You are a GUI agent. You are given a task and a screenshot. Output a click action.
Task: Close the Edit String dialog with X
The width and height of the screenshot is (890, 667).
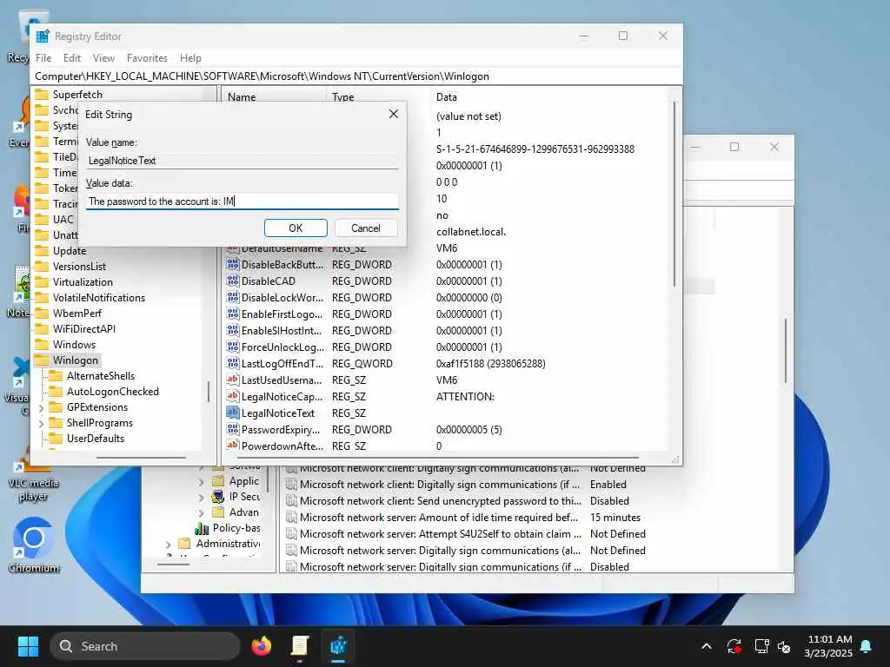click(394, 114)
